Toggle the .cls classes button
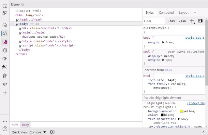This screenshot has width=208, height=135. click(x=182, y=21)
